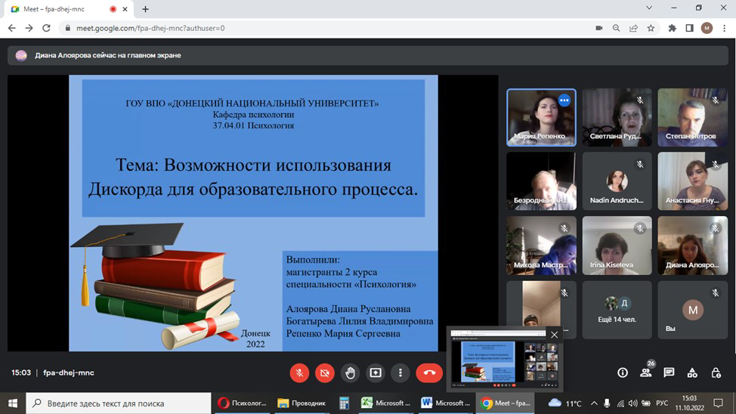
Task: Open the chat with everyone icon
Action: pyautogui.click(x=669, y=372)
